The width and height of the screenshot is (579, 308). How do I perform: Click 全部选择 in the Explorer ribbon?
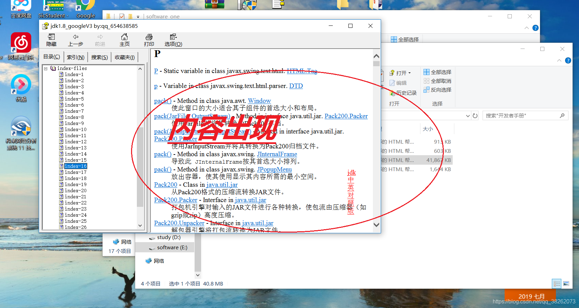tap(437, 72)
